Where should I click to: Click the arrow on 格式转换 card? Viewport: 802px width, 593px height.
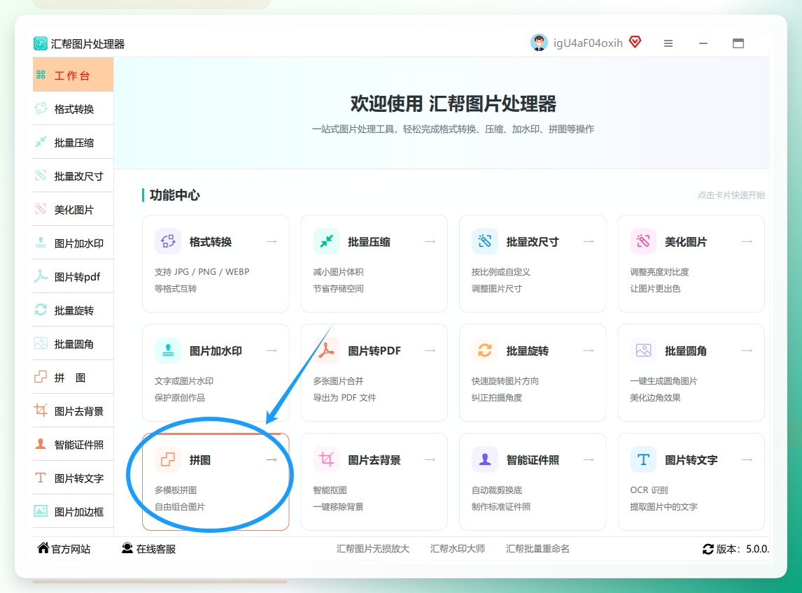[x=272, y=241]
